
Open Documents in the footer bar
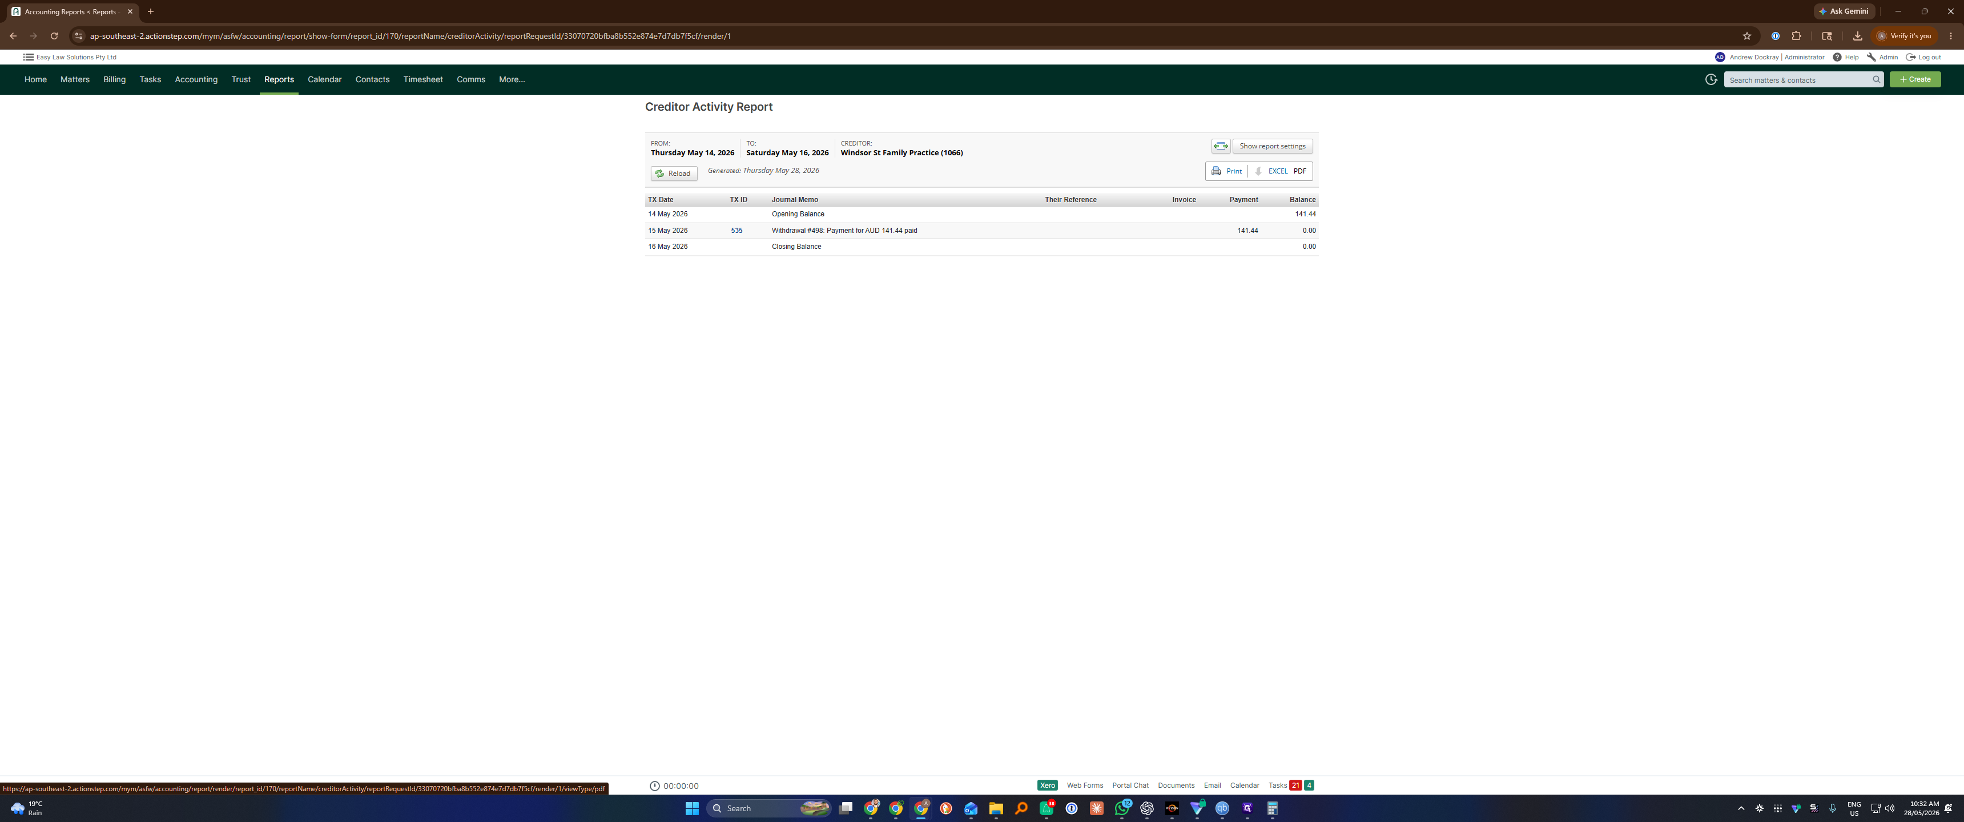pos(1176,785)
